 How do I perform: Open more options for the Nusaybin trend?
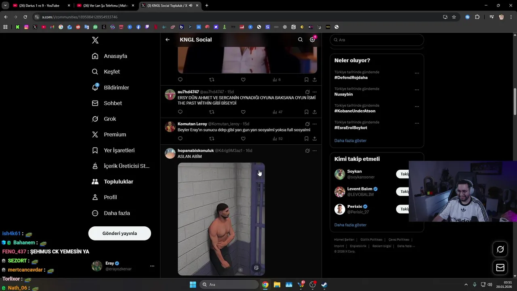point(417,90)
